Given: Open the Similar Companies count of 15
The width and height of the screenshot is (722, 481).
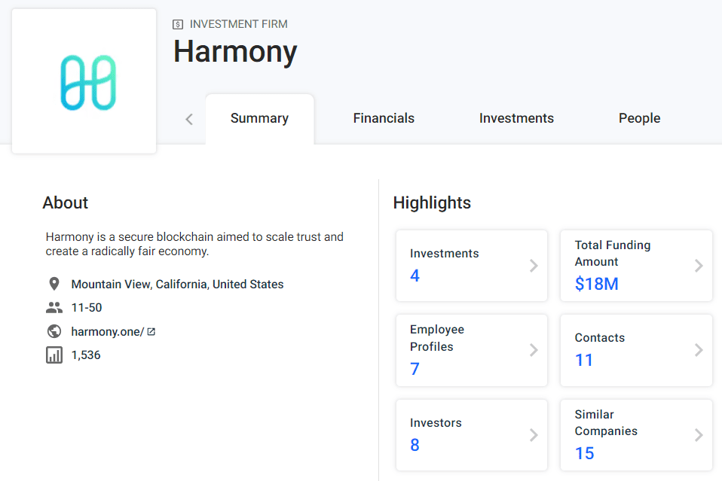Looking at the screenshot, I should [584, 453].
